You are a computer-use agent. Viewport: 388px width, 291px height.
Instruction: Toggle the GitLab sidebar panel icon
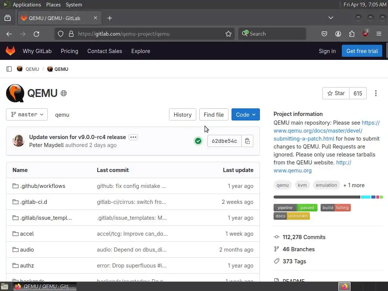pyautogui.click(x=9, y=69)
